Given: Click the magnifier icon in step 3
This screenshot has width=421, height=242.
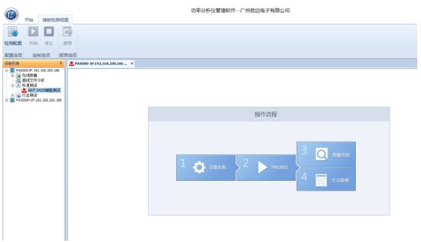Looking at the screenshot, I should tap(321, 154).
